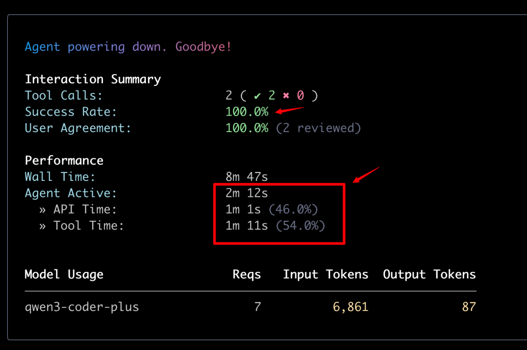The height and width of the screenshot is (350, 527).
Task: Select the Agent Active value '2m 12s'
Action: (x=247, y=193)
